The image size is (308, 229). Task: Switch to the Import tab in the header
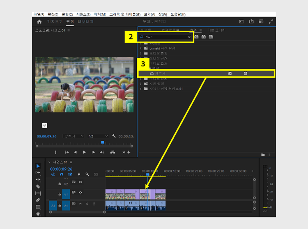(x=55, y=22)
